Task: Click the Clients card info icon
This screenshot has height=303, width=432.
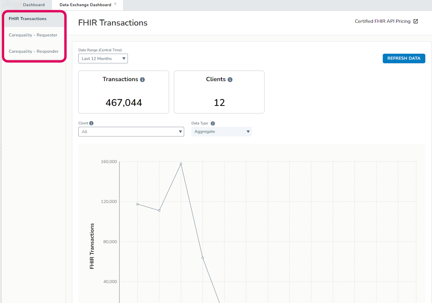Action: pos(230,80)
